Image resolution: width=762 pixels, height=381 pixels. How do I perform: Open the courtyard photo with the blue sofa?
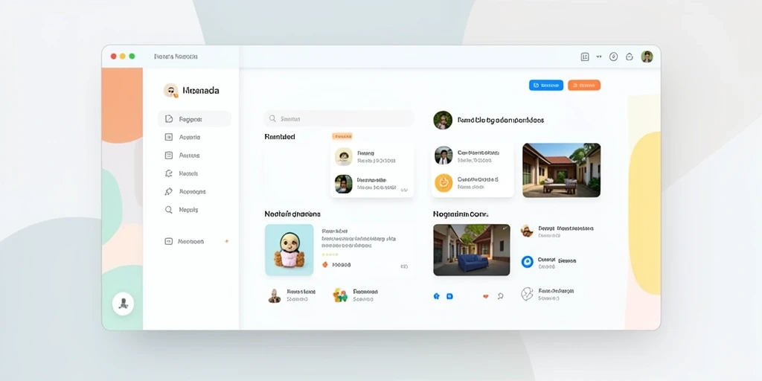pos(471,250)
